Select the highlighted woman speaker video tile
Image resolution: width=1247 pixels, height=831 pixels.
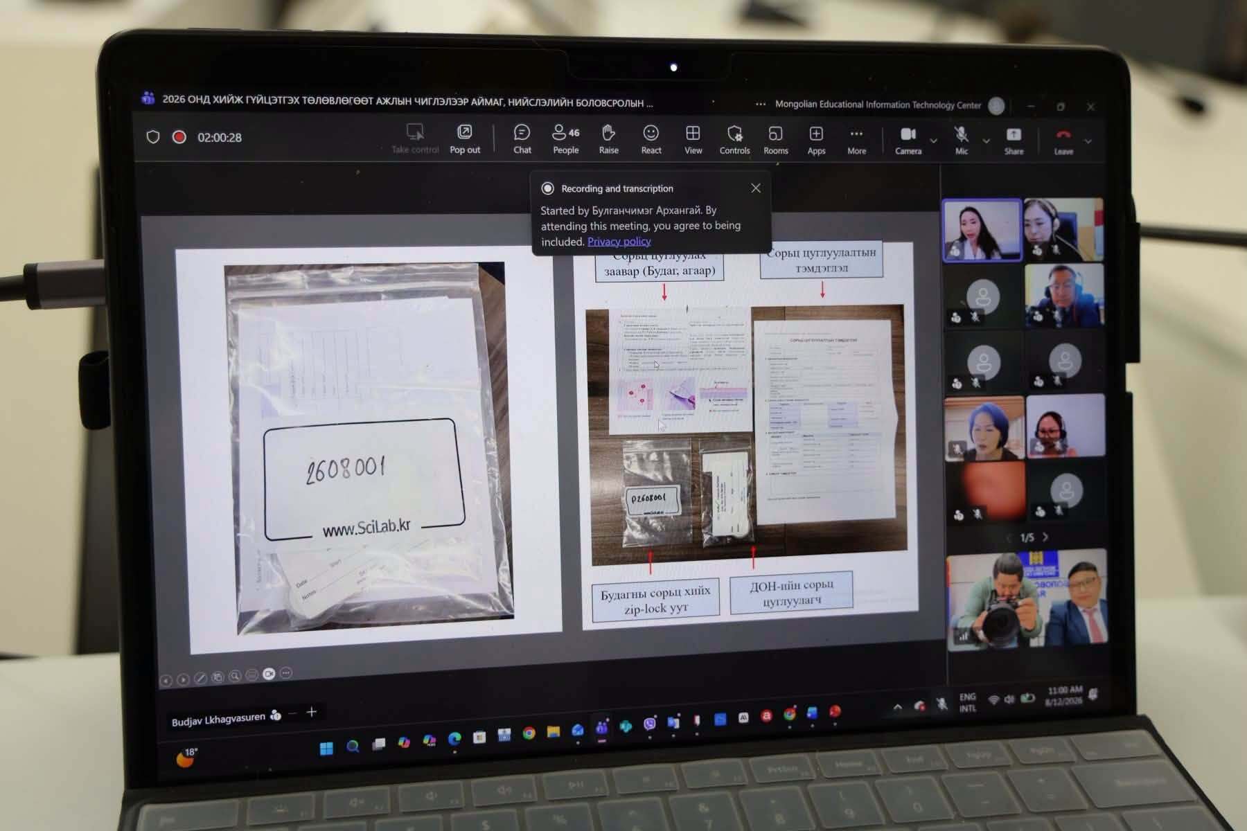coord(982,230)
